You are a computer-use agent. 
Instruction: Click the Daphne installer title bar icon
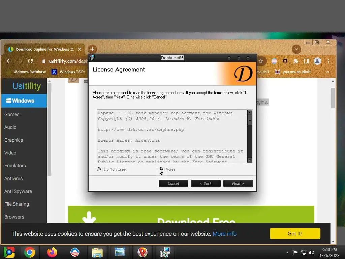92,58
